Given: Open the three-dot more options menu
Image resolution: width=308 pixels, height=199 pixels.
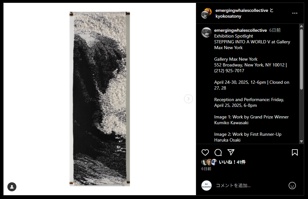Looking at the screenshot, I should 295,13.
